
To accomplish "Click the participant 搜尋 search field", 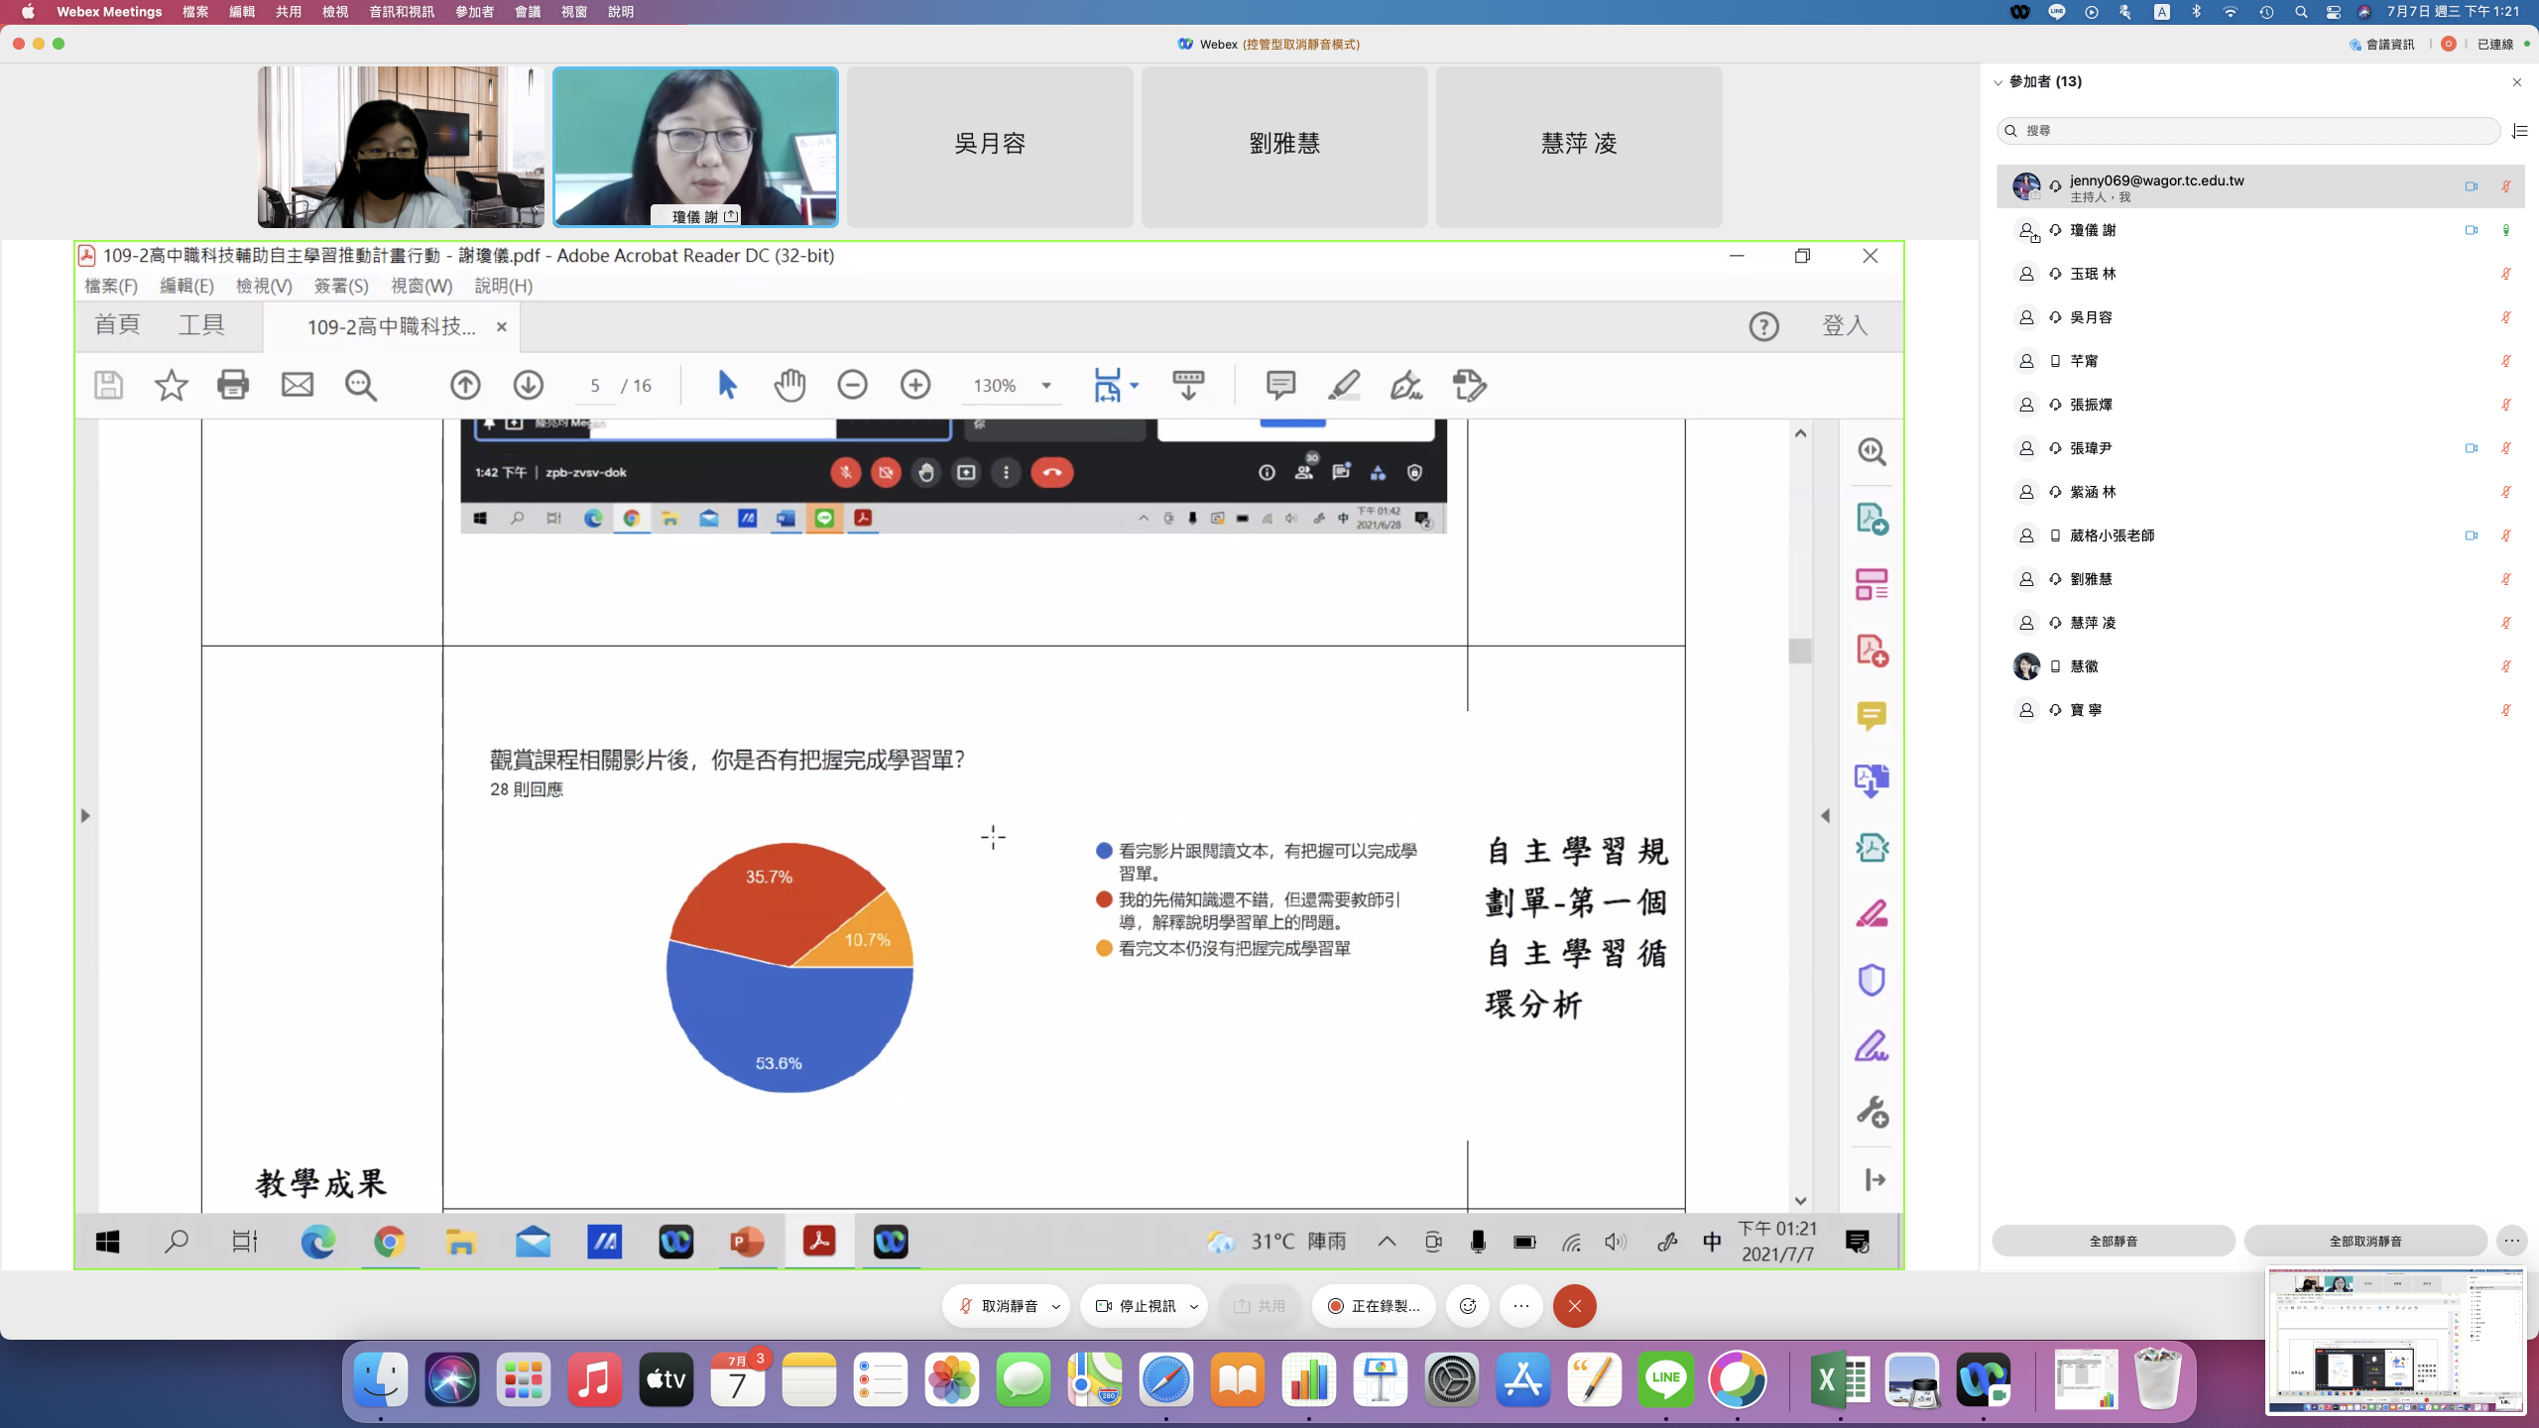I will (2248, 131).
